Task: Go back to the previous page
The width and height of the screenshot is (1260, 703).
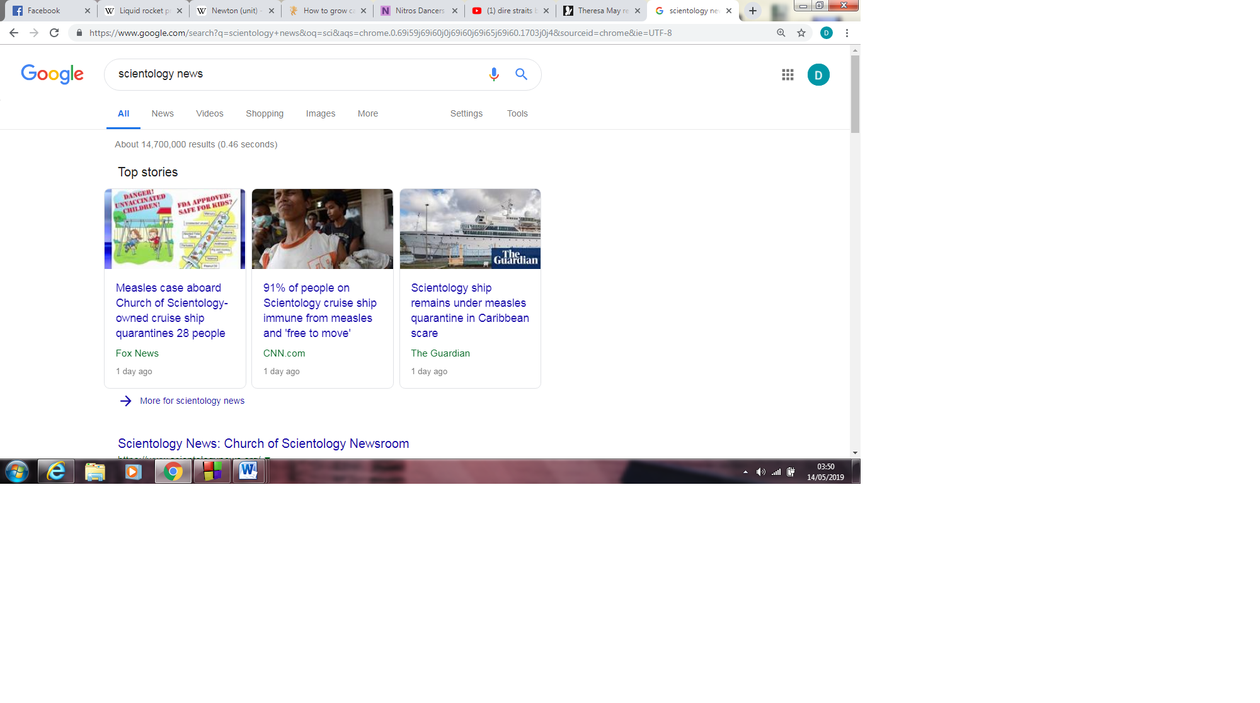Action: coord(14,33)
